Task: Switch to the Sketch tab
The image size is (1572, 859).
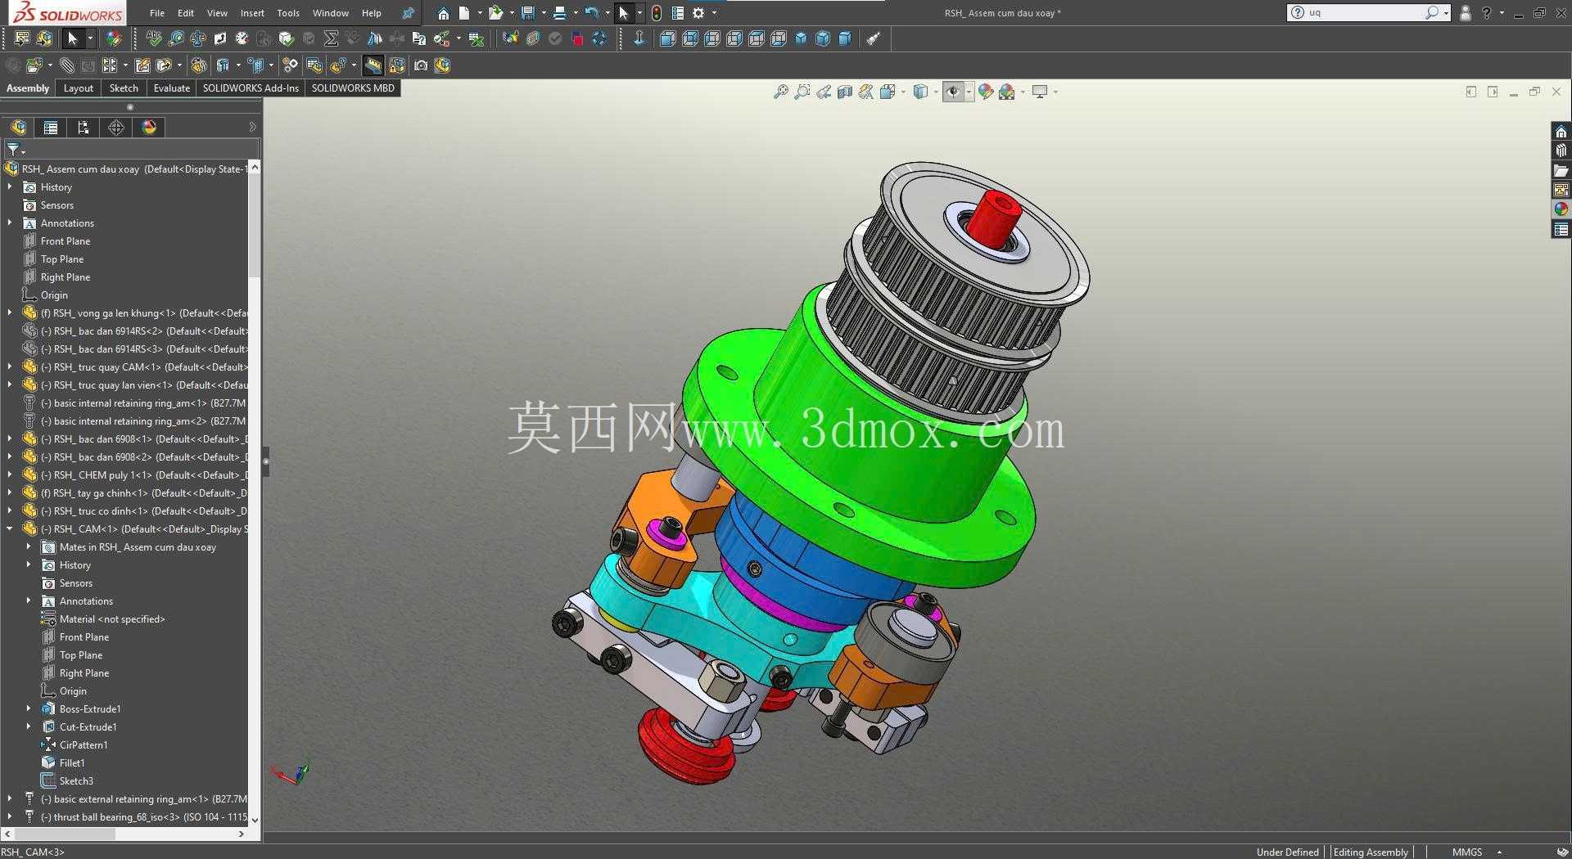Action: click(x=124, y=88)
